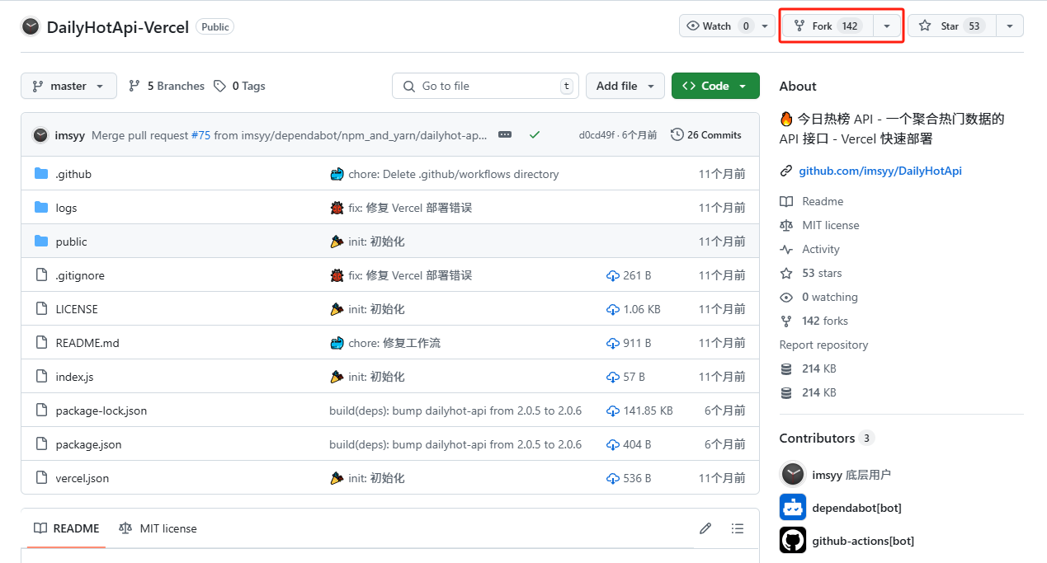Open commit message 'chore: Delete .github/workflows directory'

tap(454, 174)
